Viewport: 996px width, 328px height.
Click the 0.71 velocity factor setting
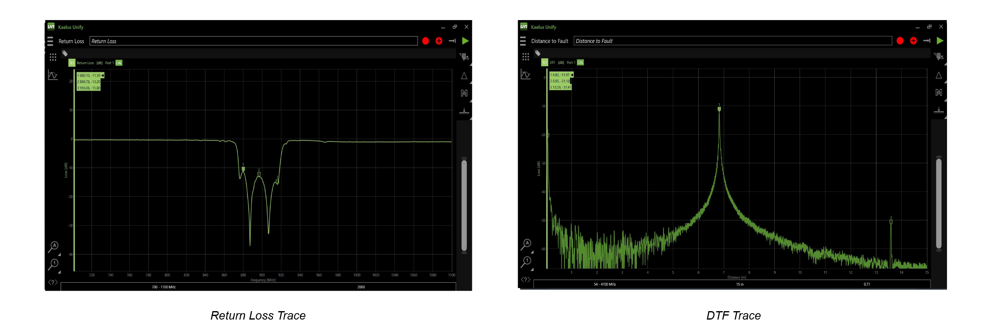click(867, 284)
